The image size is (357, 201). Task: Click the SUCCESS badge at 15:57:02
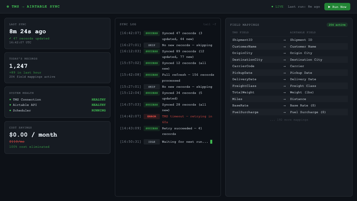[152, 63]
